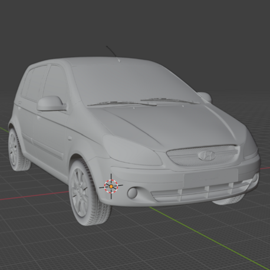The width and height of the screenshot is (270, 270).
Task: Click the roof antenna of the car
Action: click(x=113, y=54)
